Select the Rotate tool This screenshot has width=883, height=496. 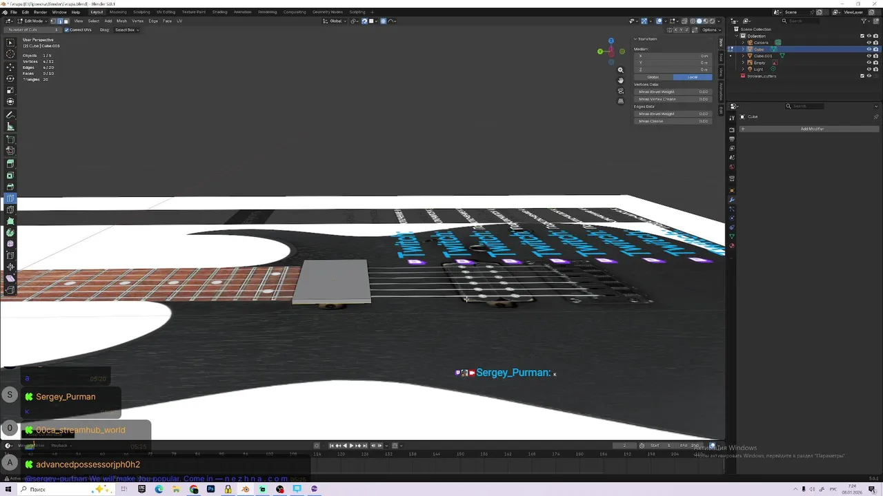pyautogui.click(x=10, y=79)
